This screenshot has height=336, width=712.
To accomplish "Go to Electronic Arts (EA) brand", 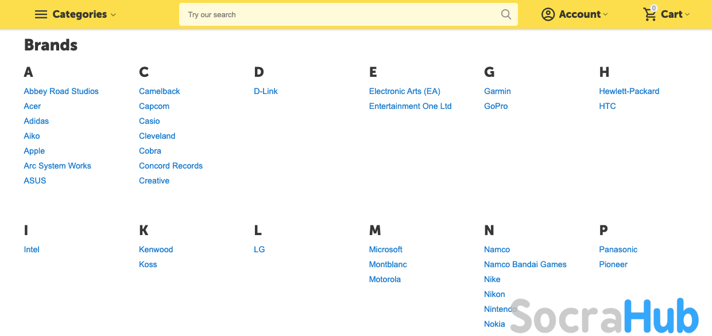I will coord(405,91).
